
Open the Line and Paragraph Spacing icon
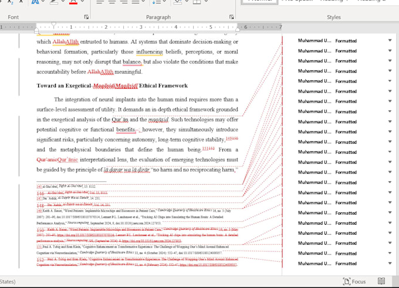[x=156, y=2]
